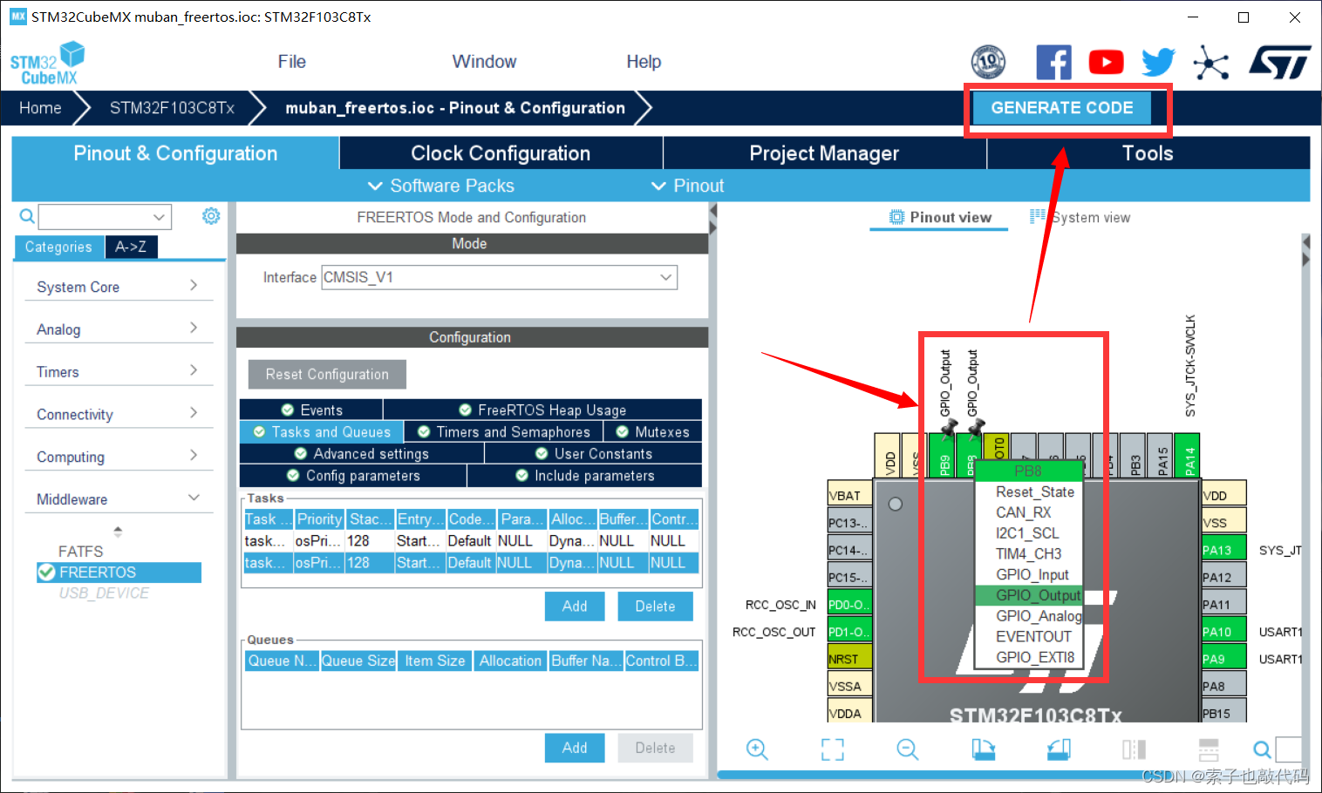Screen dimensions: 1322x793
Task: Click Add button under Tasks table
Action: [575, 607]
